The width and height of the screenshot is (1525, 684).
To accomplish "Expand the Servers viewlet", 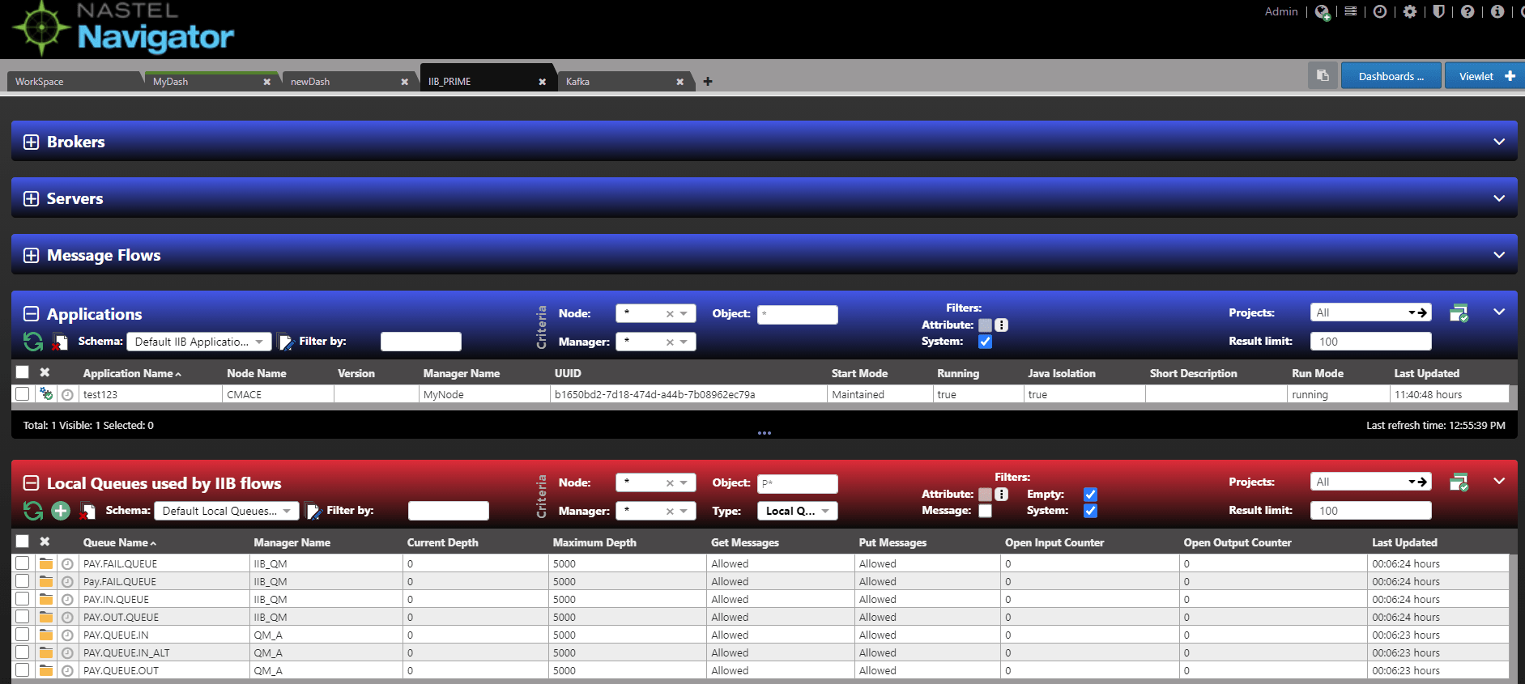I will point(31,199).
